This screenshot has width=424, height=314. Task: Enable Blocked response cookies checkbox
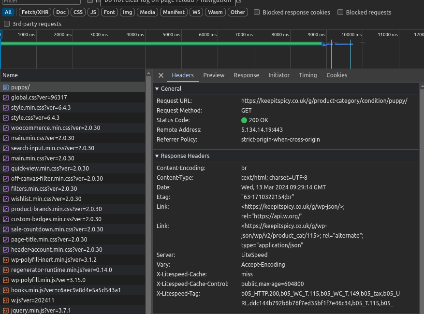click(257, 12)
